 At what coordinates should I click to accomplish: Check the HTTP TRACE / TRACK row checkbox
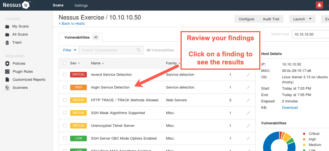[65, 100]
